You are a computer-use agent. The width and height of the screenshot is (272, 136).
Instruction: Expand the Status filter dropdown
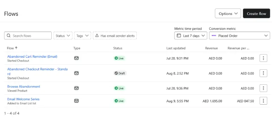(63, 36)
